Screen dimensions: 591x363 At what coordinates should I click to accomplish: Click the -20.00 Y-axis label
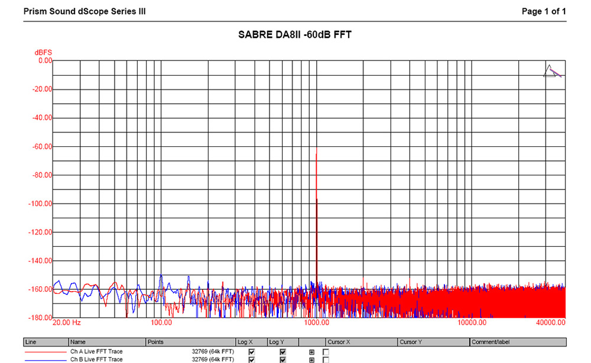point(42,89)
